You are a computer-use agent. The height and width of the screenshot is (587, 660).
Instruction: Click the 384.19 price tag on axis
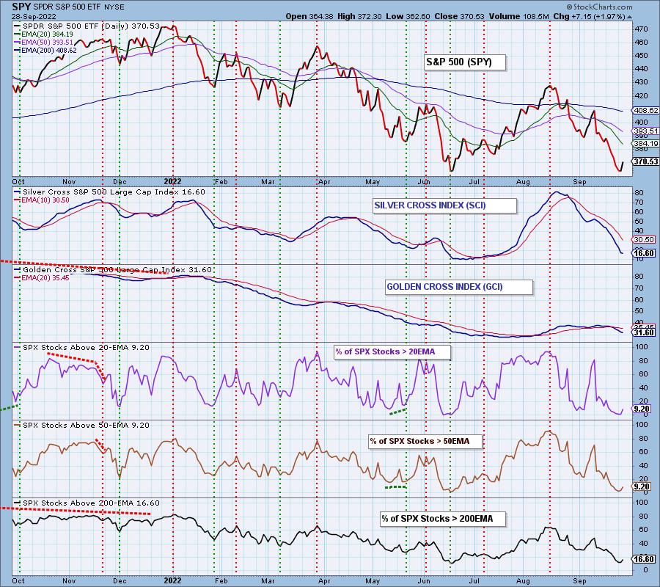645,144
